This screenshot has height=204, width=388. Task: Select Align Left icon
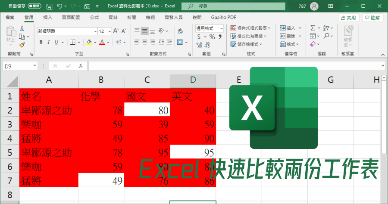137,42
